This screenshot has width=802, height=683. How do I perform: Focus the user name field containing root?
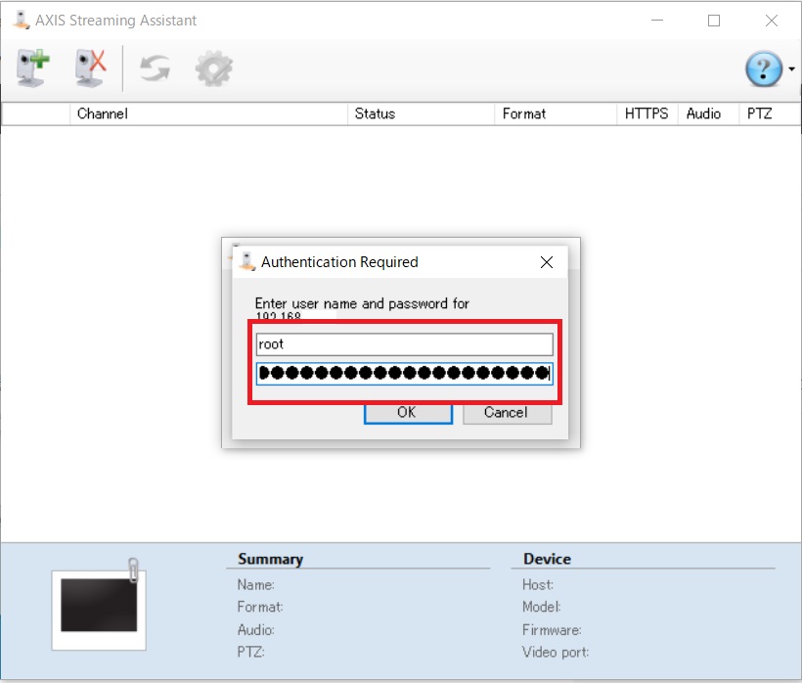click(405, 344)
